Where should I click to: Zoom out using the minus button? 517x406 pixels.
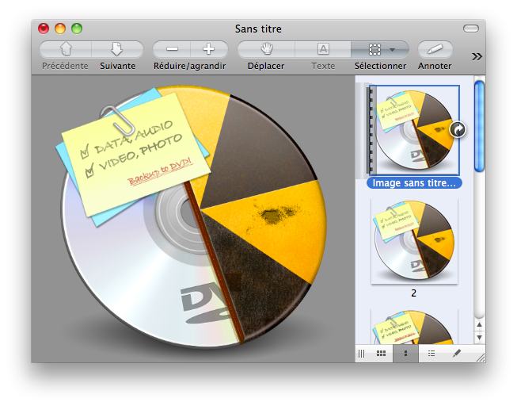[172, 49]
